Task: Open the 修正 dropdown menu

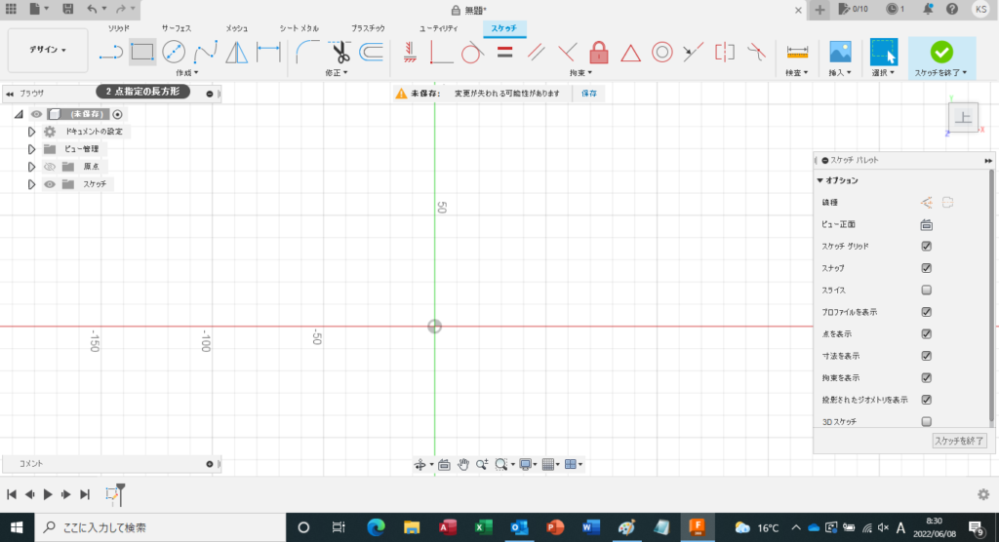Action: [337, 72]
